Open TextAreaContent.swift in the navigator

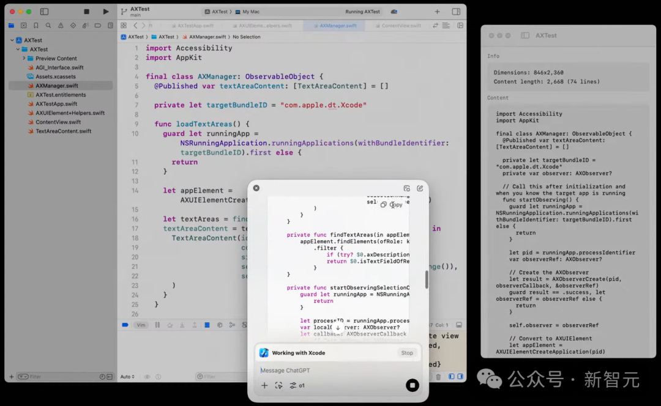(x=63, y=131)
